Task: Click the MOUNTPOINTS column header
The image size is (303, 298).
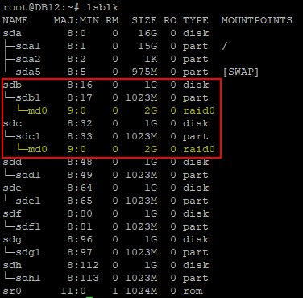Action: pyautogui.click(x=257, y=20)
